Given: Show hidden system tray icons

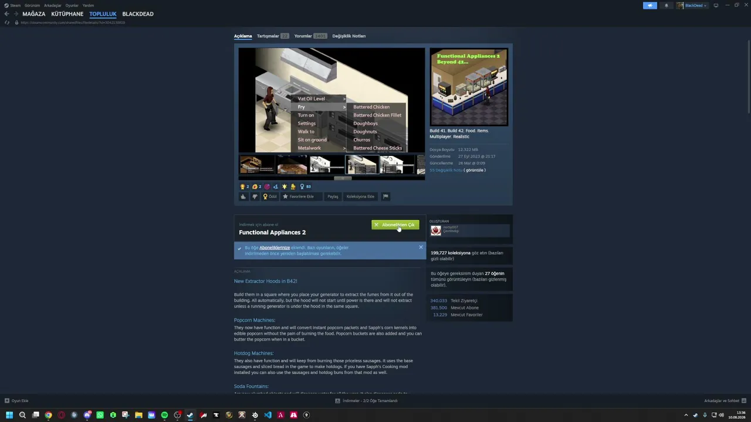Looking at the screenshot, I should click(x=686, y=415).
